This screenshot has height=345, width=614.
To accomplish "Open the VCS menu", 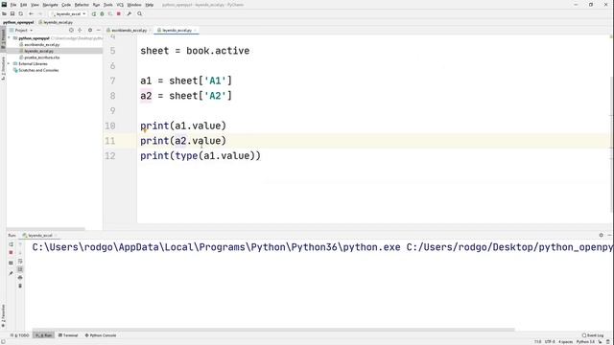I will [x=120, y=5].
